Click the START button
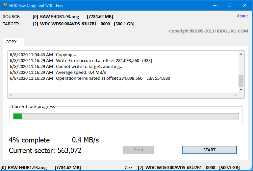 tap(209, 150)
